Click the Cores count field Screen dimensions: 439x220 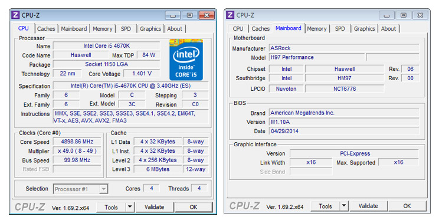click(x=152, y=188)
